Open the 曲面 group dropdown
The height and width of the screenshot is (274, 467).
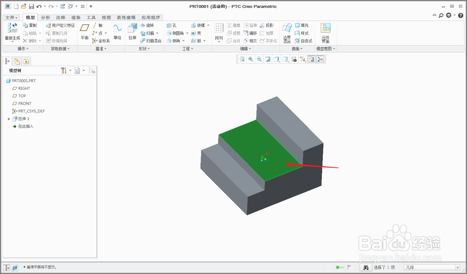[x=297, y=49]
